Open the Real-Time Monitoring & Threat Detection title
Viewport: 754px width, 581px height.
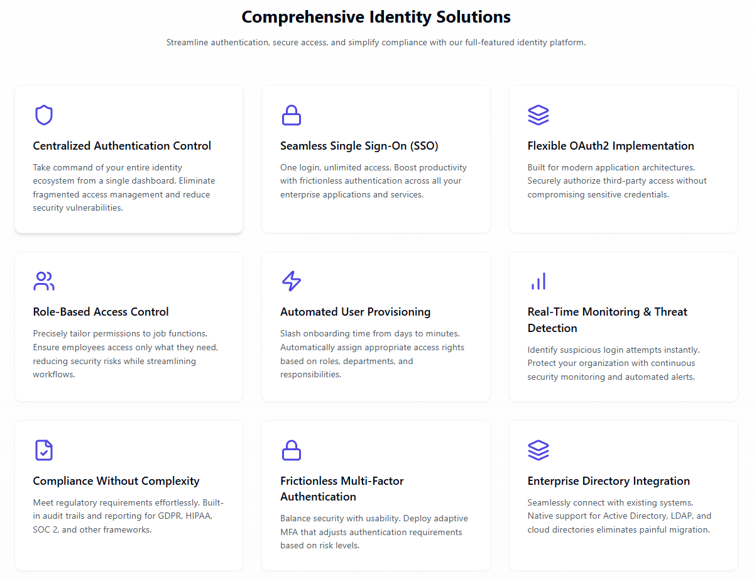[x=607, y=319]
